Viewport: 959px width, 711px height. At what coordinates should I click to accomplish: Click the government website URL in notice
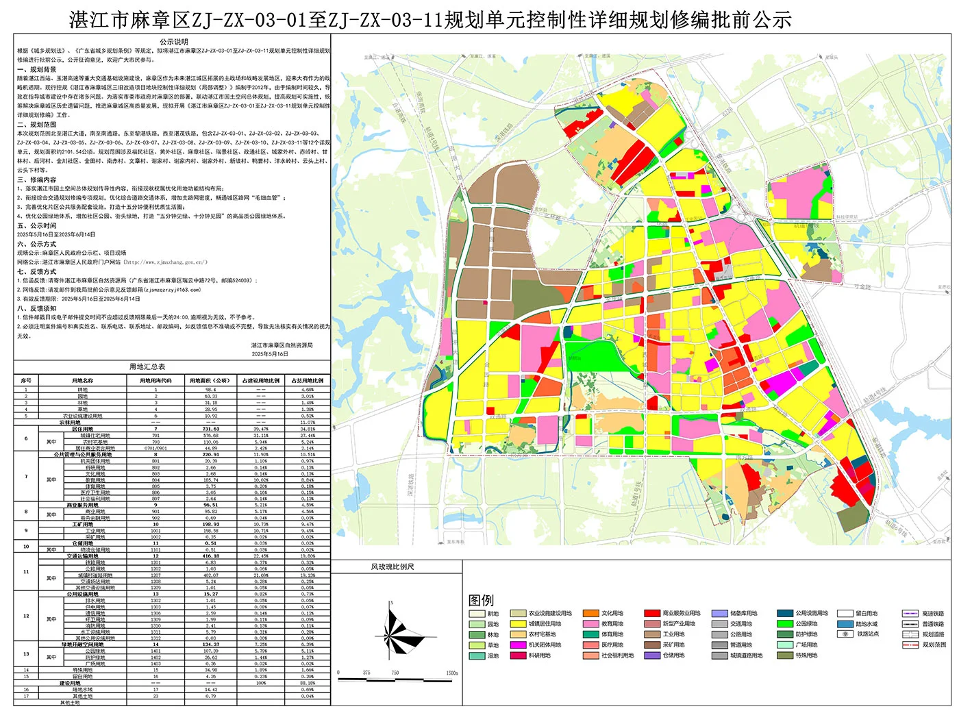[x=165, y=262]
